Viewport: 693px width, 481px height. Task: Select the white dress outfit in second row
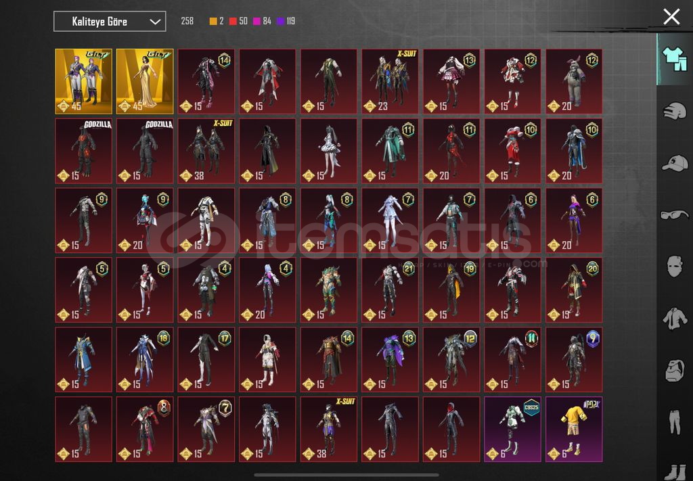(x=329, y=151)
